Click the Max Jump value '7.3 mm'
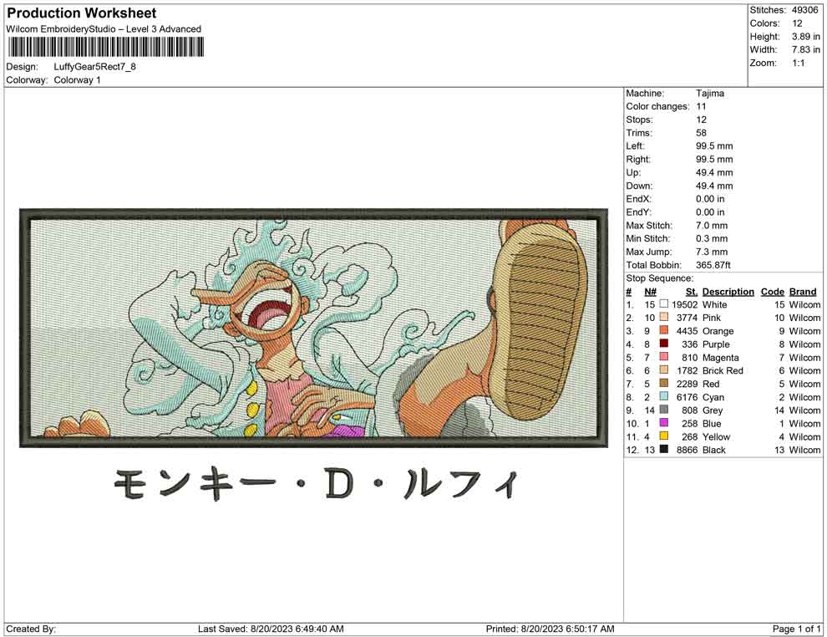The width and height of the screenshot is (827, 637). tap(712, 252)
